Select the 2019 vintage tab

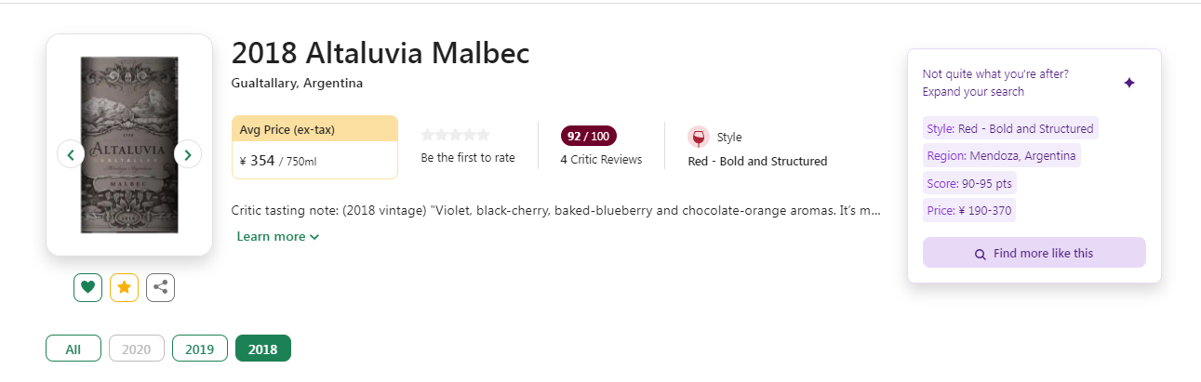200,349
